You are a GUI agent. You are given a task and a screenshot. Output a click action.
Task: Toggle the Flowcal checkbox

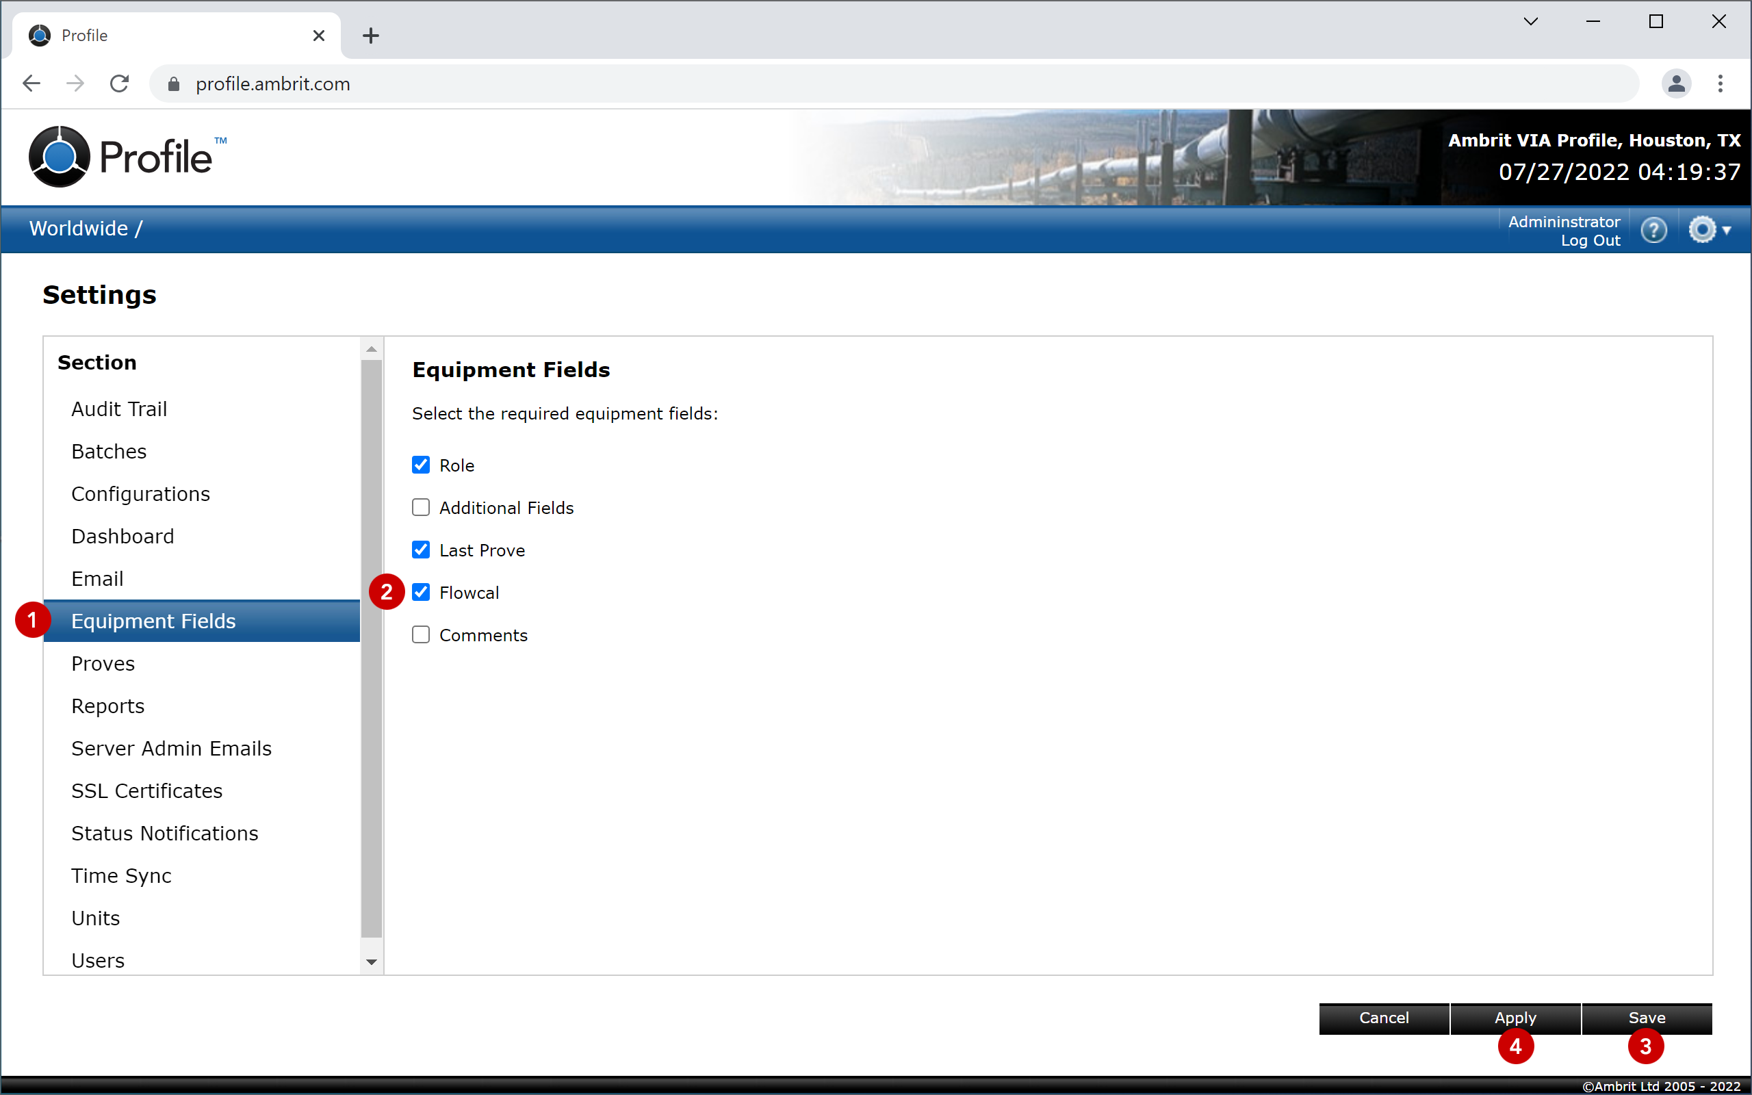421,593
